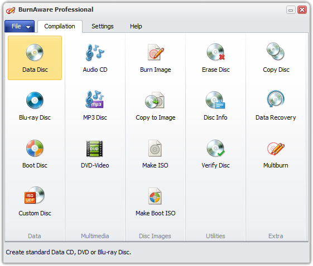Screen dimensions: 313x266
Task: Open the Copy to Image tool
Action: 155,106
